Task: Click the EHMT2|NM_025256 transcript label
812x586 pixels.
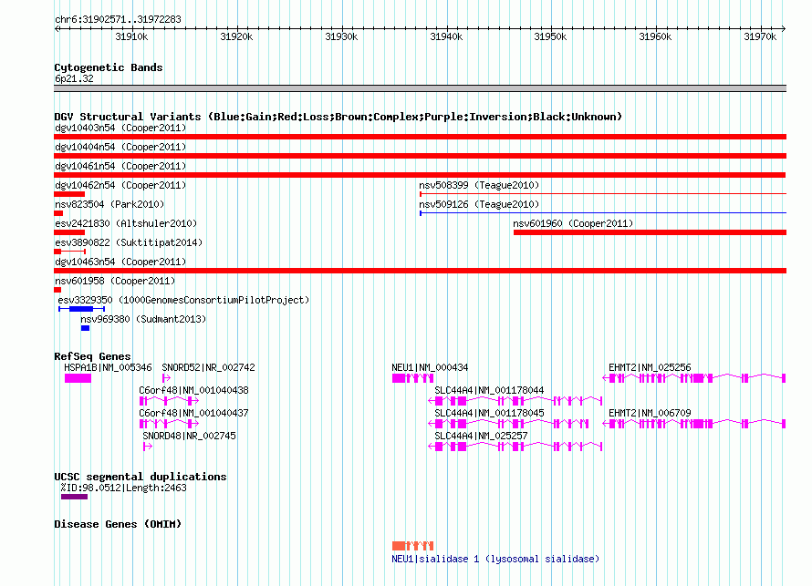Action: [x=650, y=367]
